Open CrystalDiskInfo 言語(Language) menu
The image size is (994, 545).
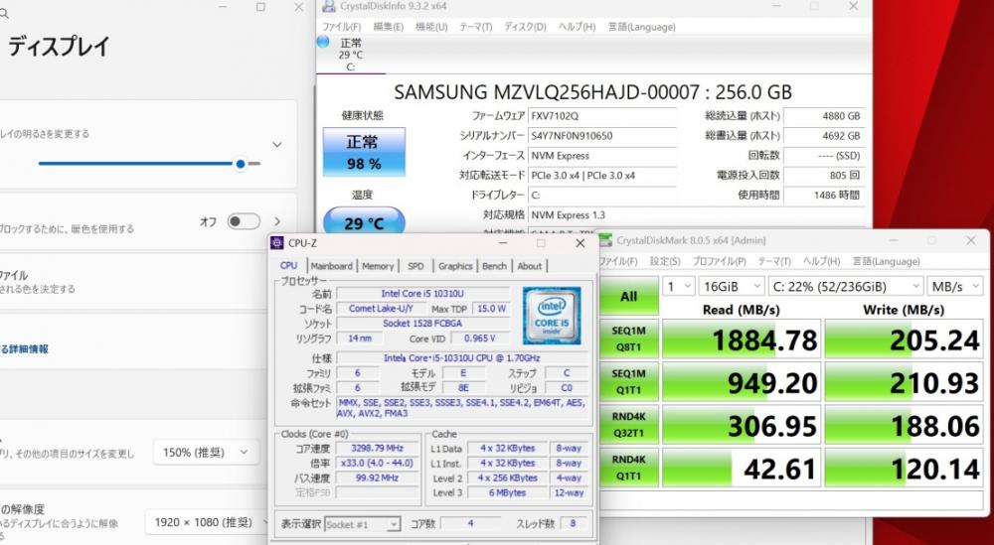pos(641,27)
